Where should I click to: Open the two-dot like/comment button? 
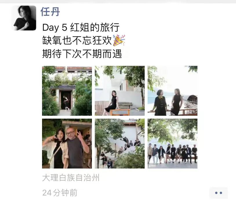[x=219, y=193]
